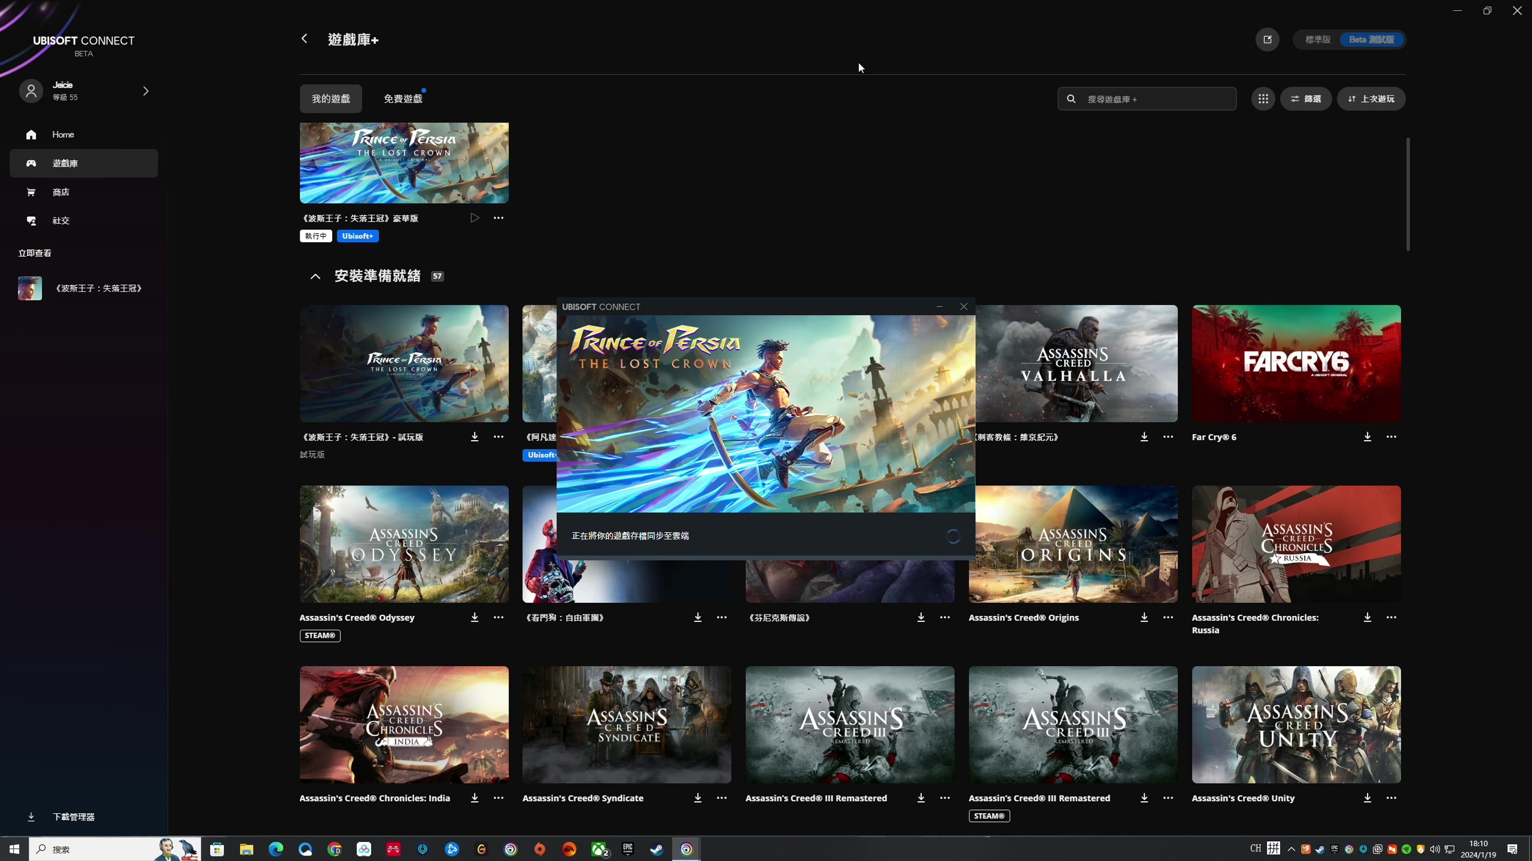Open 商店 in left sidebar
The image size is (1532, 861).
(60, 191)
